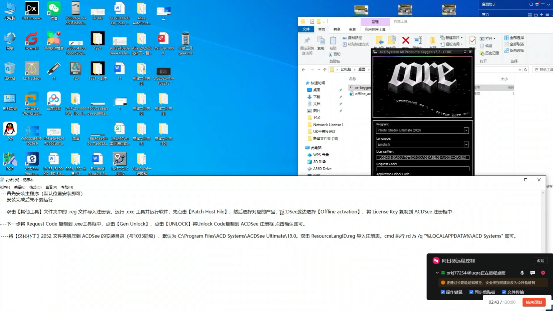
Task: Click the microphone icon in the remote control panel
Action: point(522,273)
